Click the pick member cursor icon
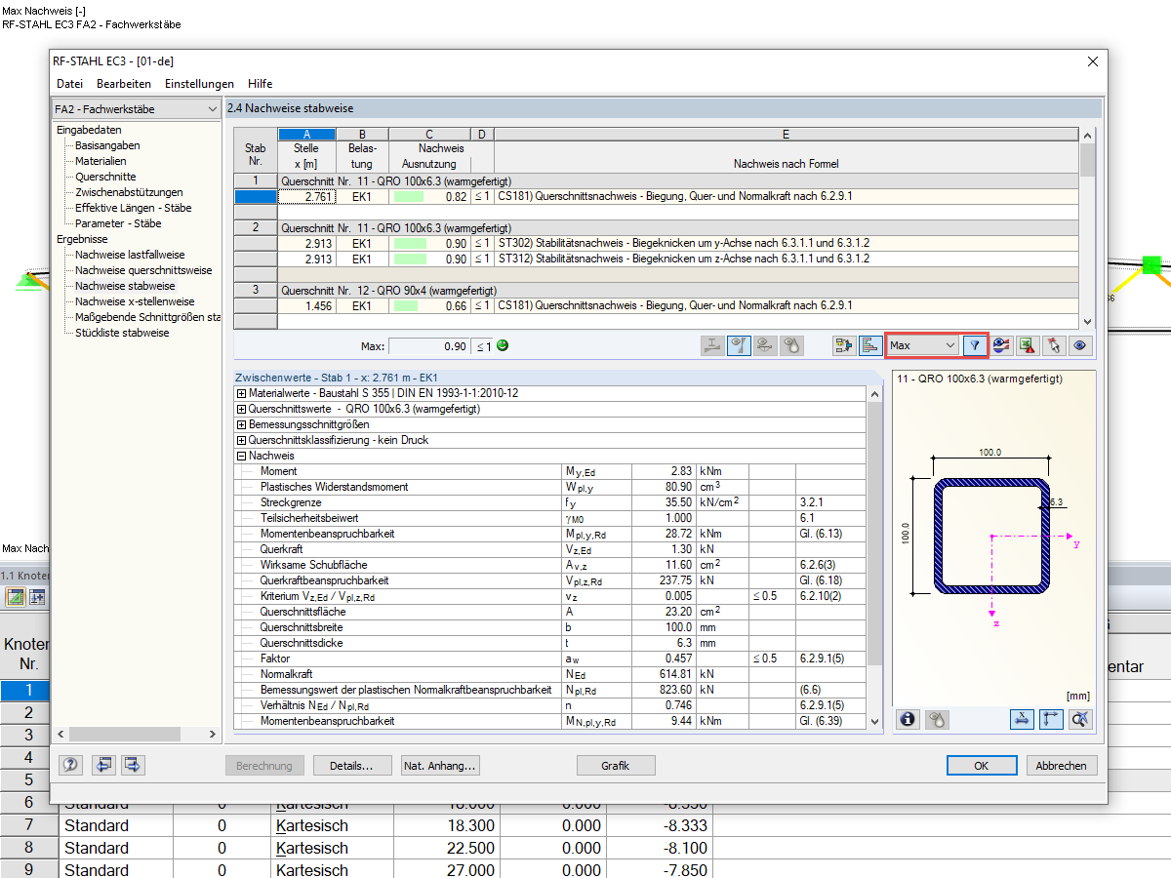1171x878 pixels. (x=1053, y=345)
